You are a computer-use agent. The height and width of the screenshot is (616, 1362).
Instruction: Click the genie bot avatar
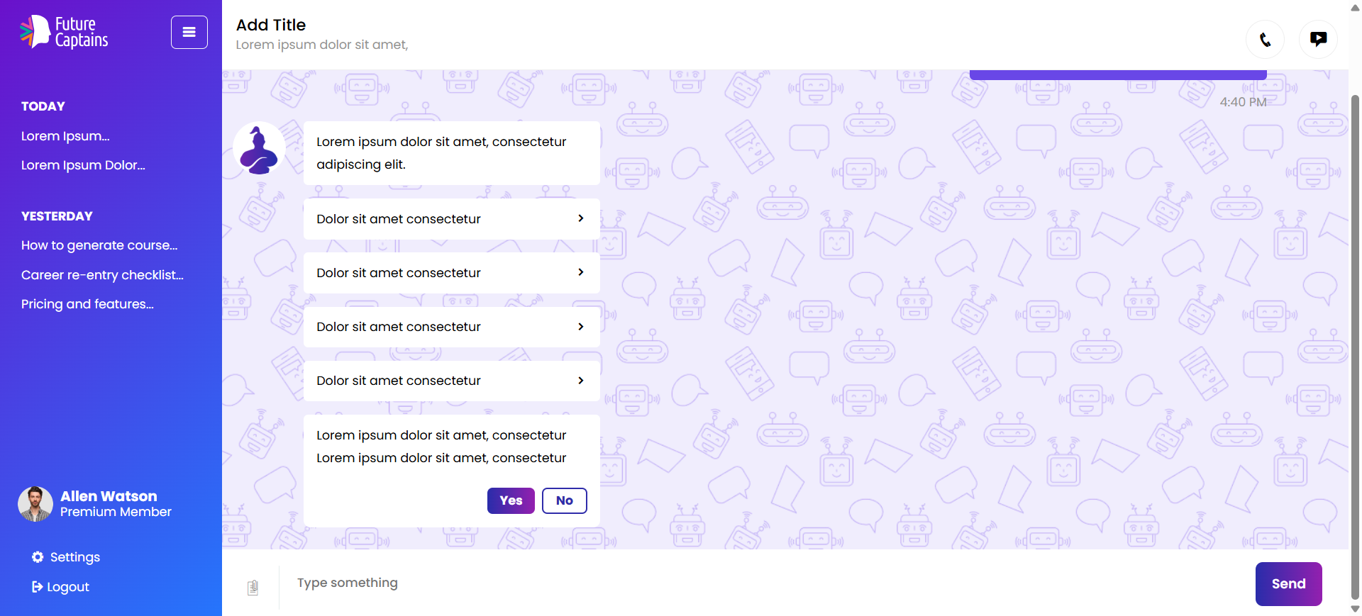coord(259,149)
